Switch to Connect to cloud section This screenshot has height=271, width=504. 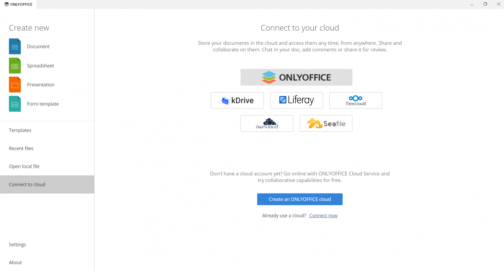[x=27, y=184]
